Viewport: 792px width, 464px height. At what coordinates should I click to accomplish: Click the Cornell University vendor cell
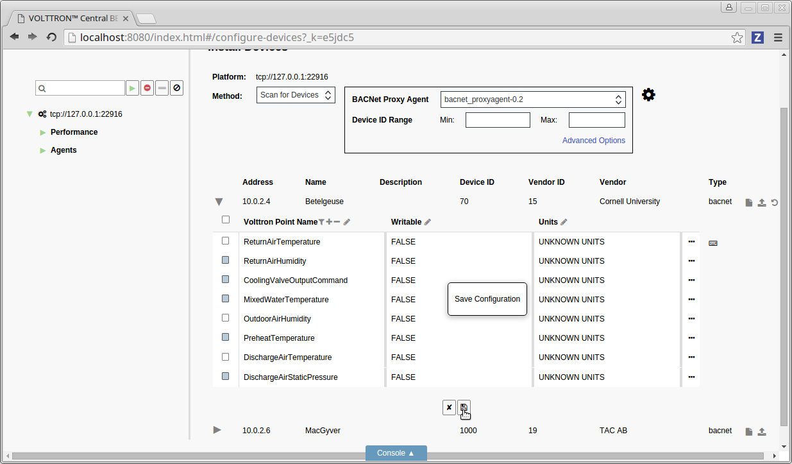click(630, 202)
